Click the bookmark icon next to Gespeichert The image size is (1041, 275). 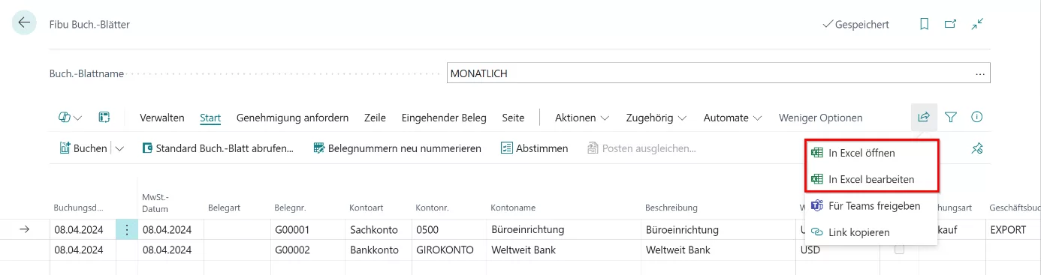click(925, 24)
